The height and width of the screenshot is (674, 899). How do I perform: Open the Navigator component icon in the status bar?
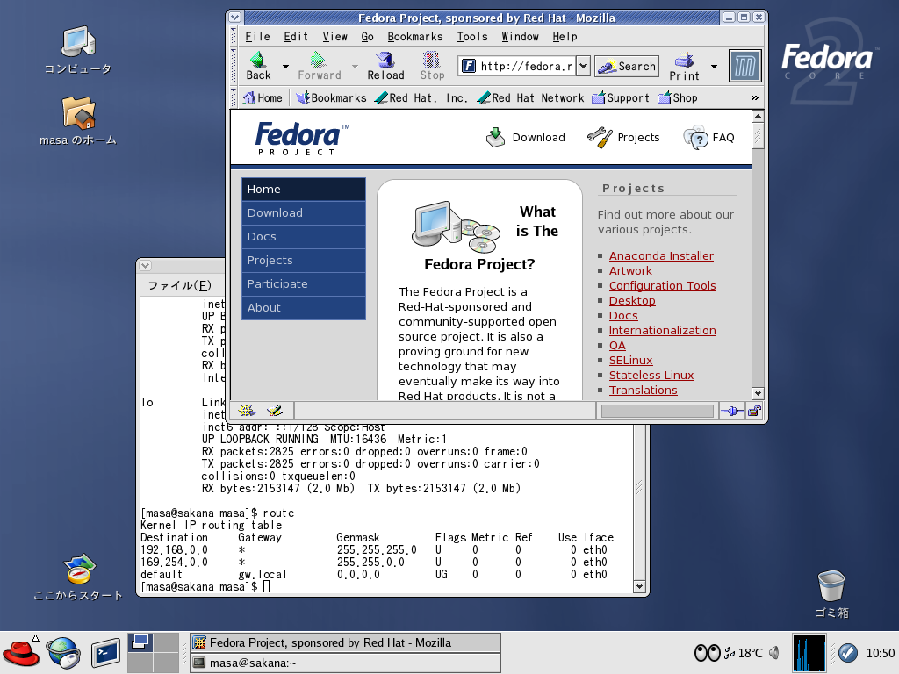247,411
